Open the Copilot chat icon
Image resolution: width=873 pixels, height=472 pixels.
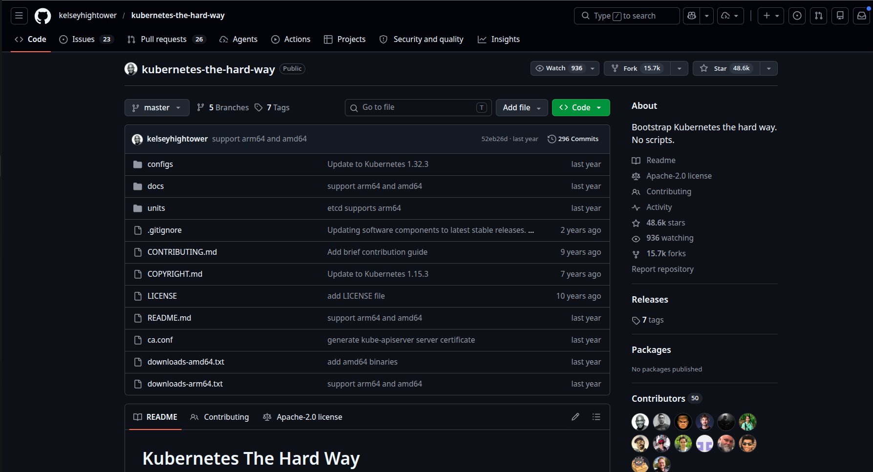click(691, 16)
